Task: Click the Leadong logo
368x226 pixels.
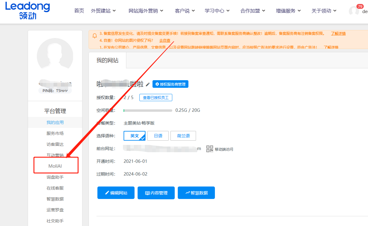Action: 27,11
